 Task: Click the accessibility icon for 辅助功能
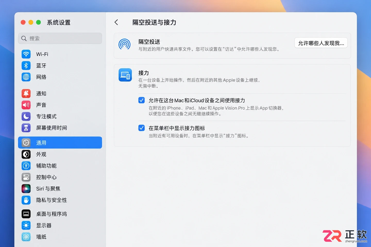(26, 166)
